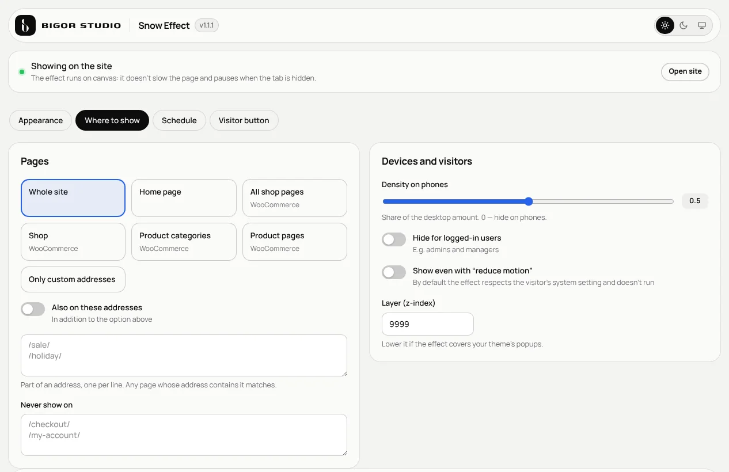729x472 pixels.
Task: Go to the Visitor button tab
Action: (244, 120)
